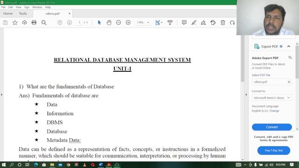Collapse the Export PDF section
Image resolution: width=299 pixels, height=168 pixels.
click(x=289, y=46)
